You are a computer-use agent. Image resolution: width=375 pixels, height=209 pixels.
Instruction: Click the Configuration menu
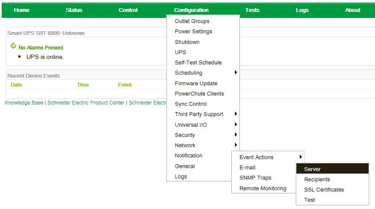(191, 10)
